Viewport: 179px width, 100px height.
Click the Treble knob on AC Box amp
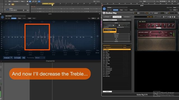click(x=157, y=26)
